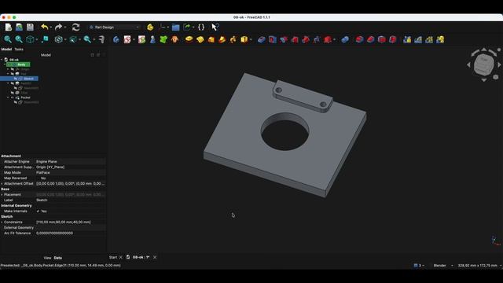Select the Pocket item in tree

(x=25, y=97)
